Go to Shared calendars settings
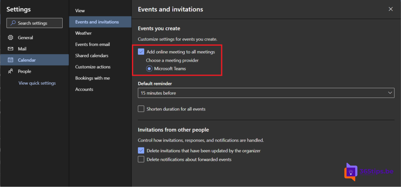 coord(92,56)
